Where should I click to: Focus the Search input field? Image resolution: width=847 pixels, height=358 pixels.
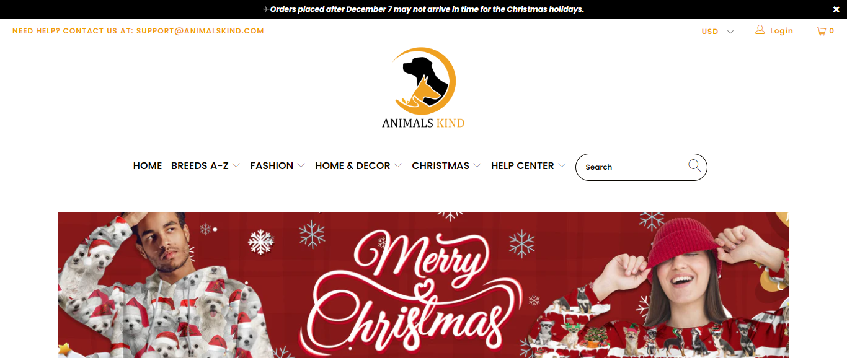click(634, 167)
